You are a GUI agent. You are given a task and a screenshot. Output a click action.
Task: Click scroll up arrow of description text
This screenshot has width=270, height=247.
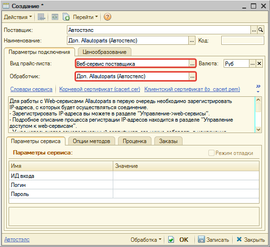(258, 100)
